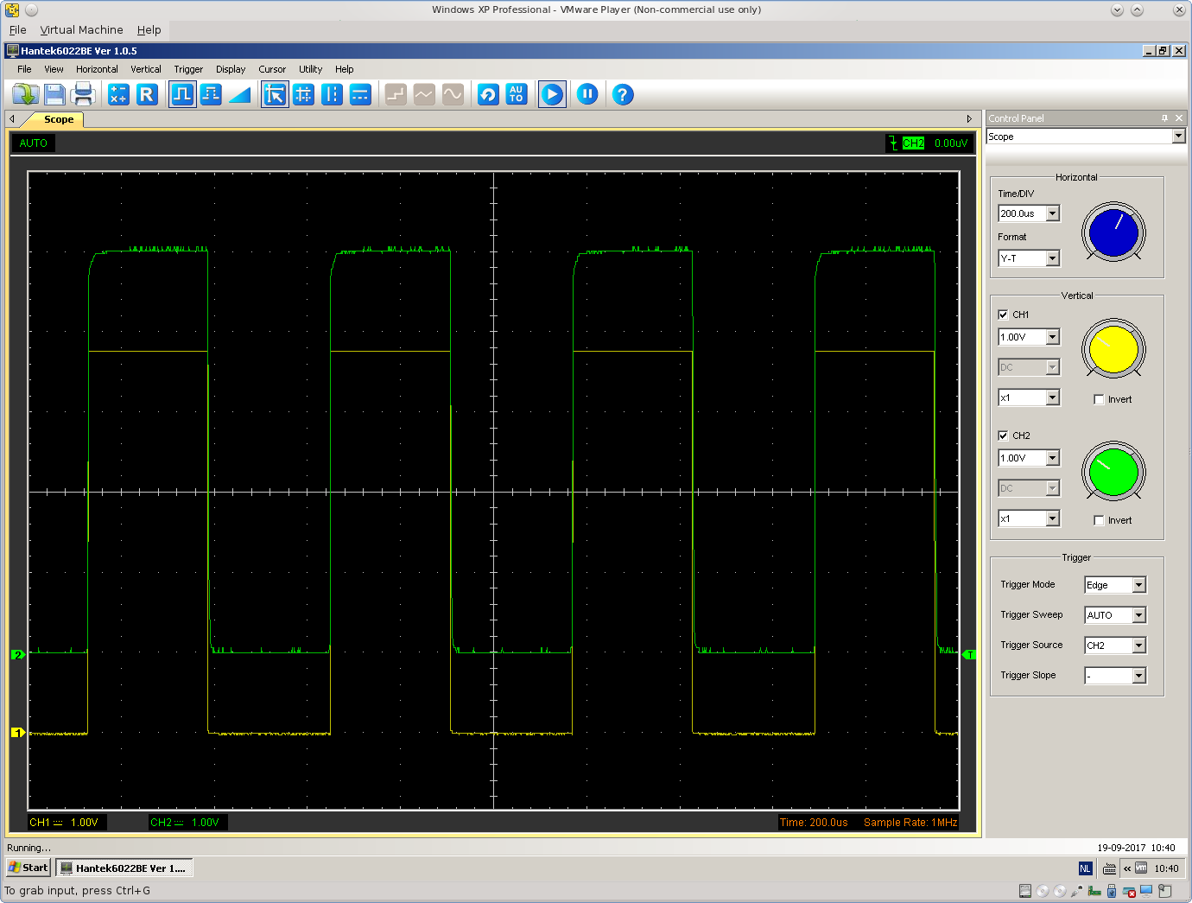Pause acquisition using the blue pause icon
This screenshot has height=903, width=1192.
[x=587, y=94]
